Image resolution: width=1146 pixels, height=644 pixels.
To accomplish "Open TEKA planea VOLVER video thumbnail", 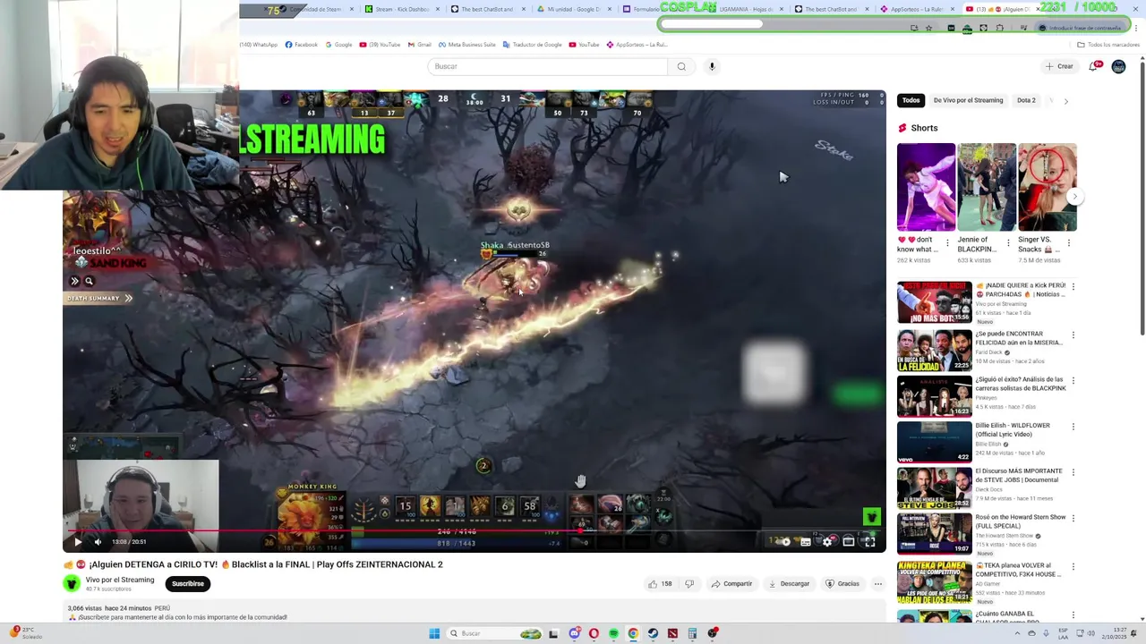I will [x=934, y=582].
